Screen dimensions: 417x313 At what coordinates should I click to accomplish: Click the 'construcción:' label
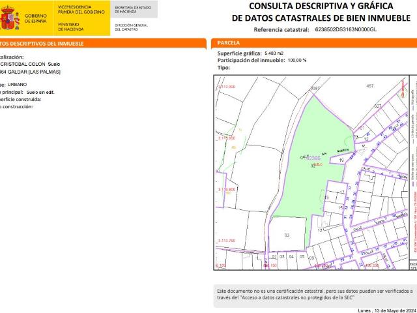[18, 107]
